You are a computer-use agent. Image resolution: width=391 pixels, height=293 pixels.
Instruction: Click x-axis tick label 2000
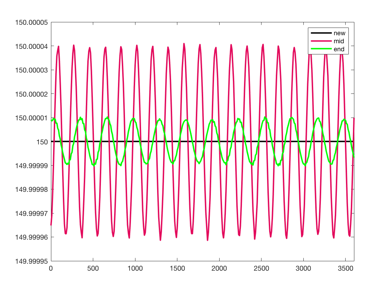[219, 268]
